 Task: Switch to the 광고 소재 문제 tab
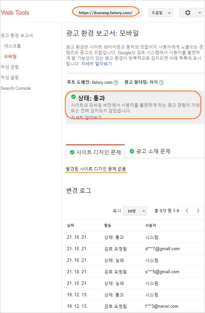pyautogui.click(x=150, y=151)
